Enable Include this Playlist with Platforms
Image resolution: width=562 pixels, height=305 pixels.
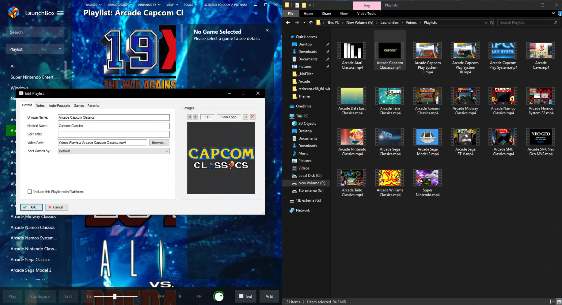coord(30,192)
